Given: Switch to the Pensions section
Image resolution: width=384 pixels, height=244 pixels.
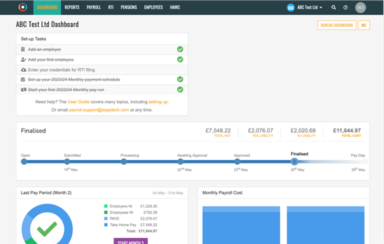Looking at the screenshot, I should coord(129,8).
